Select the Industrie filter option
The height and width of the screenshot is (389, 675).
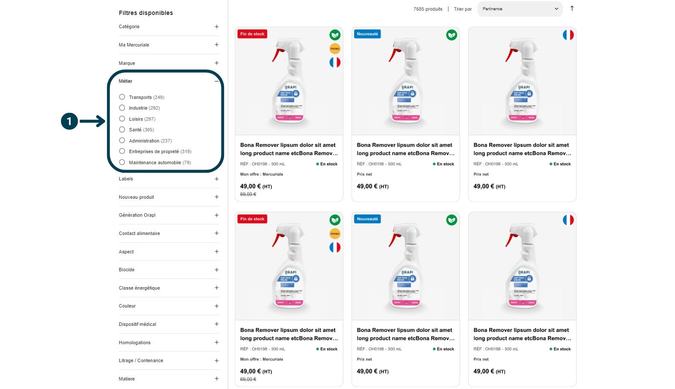tap(122, 108)
